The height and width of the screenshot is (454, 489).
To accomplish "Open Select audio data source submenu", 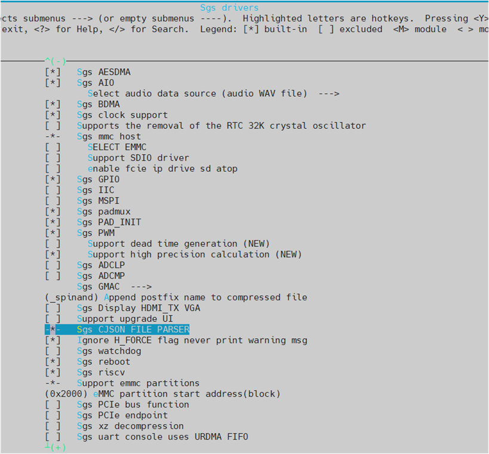I will pos(213,94).
